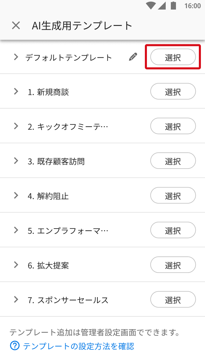Select the デフォルトテンプレート template

(173, 57)
